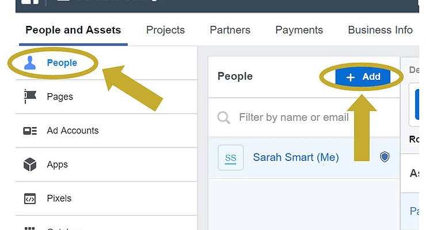Click the magnifier icon in the filter box
This screenshot has height=230, width=426.
[223, 117]
